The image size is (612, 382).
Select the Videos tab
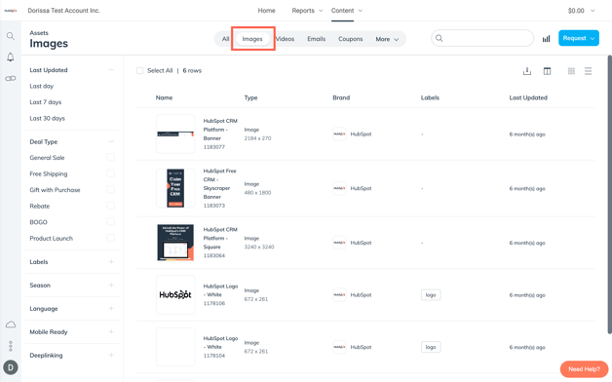tap(285, 39)
